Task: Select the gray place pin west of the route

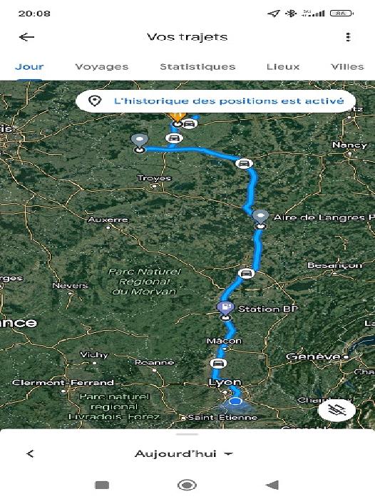Action: click(140, 141)
